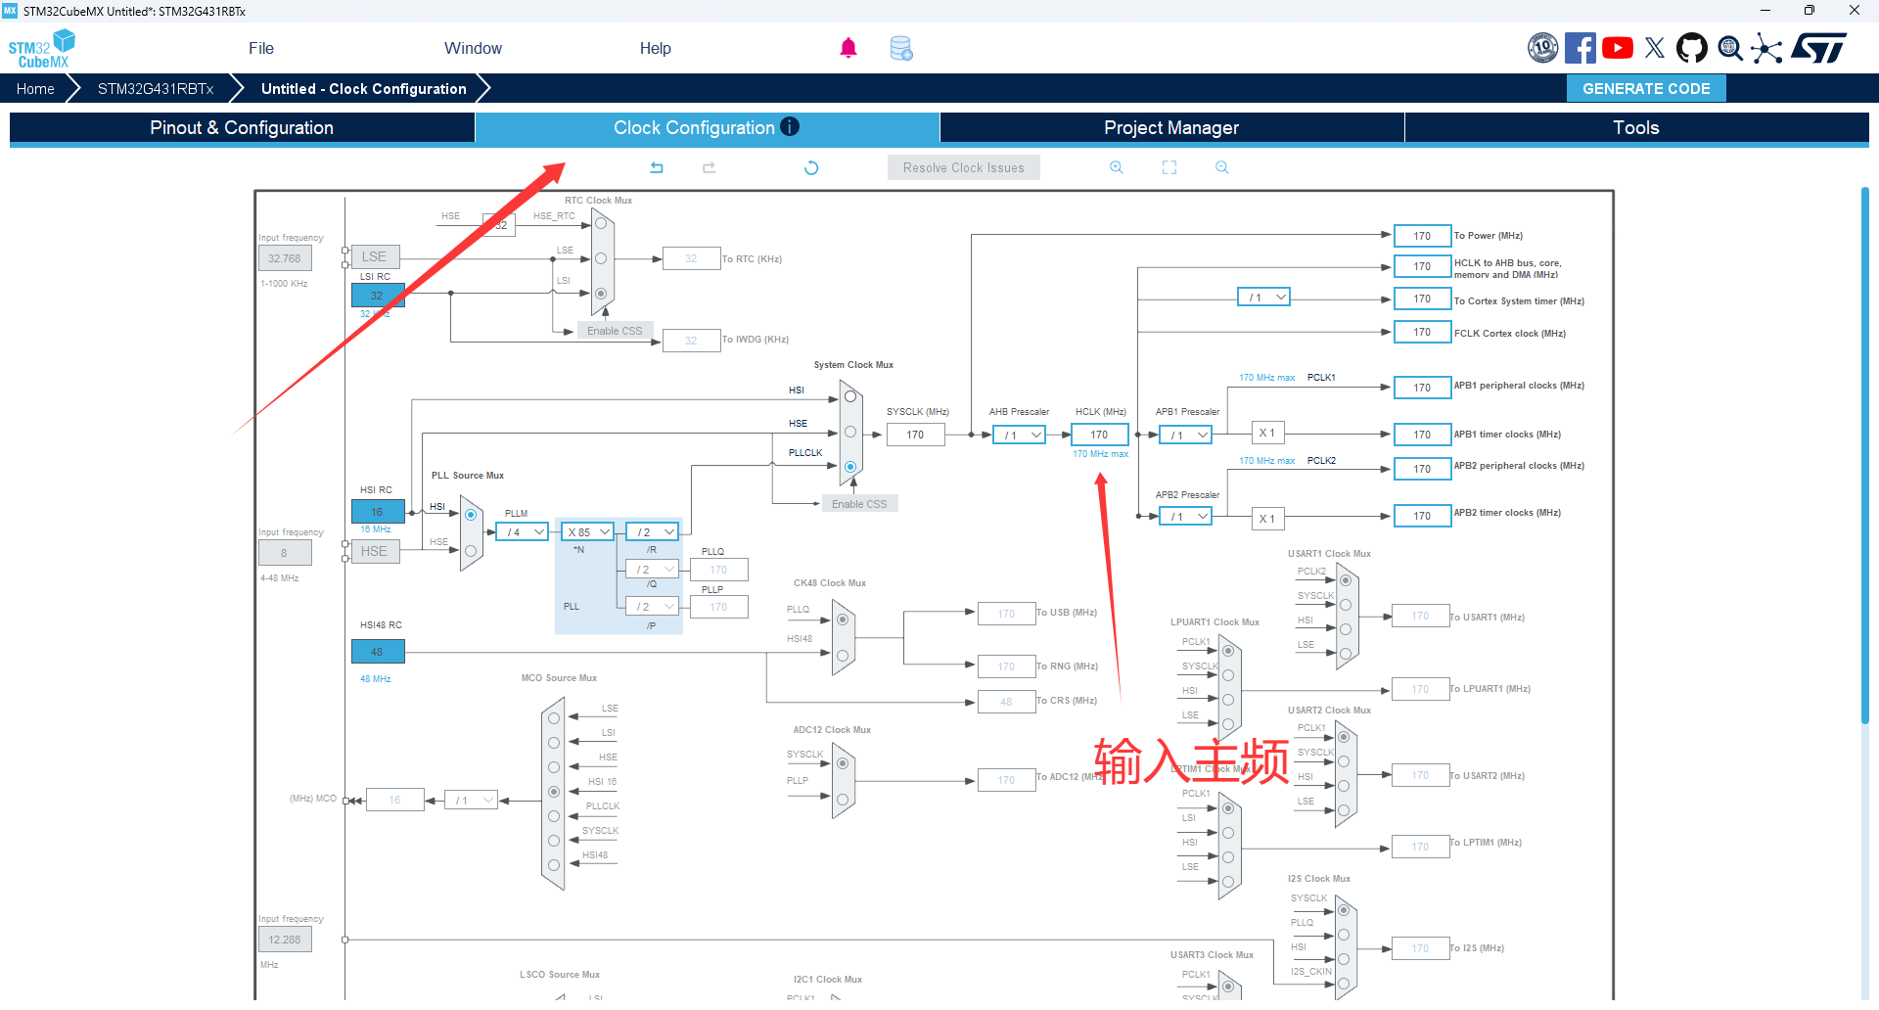Select LSE in RTC Clock Mux

pos(601,258)
